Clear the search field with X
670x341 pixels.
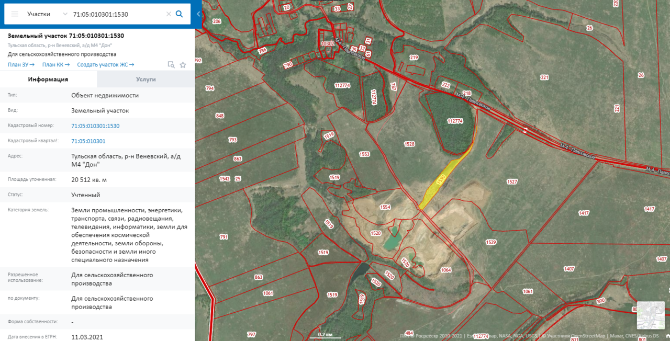(169, 14)
